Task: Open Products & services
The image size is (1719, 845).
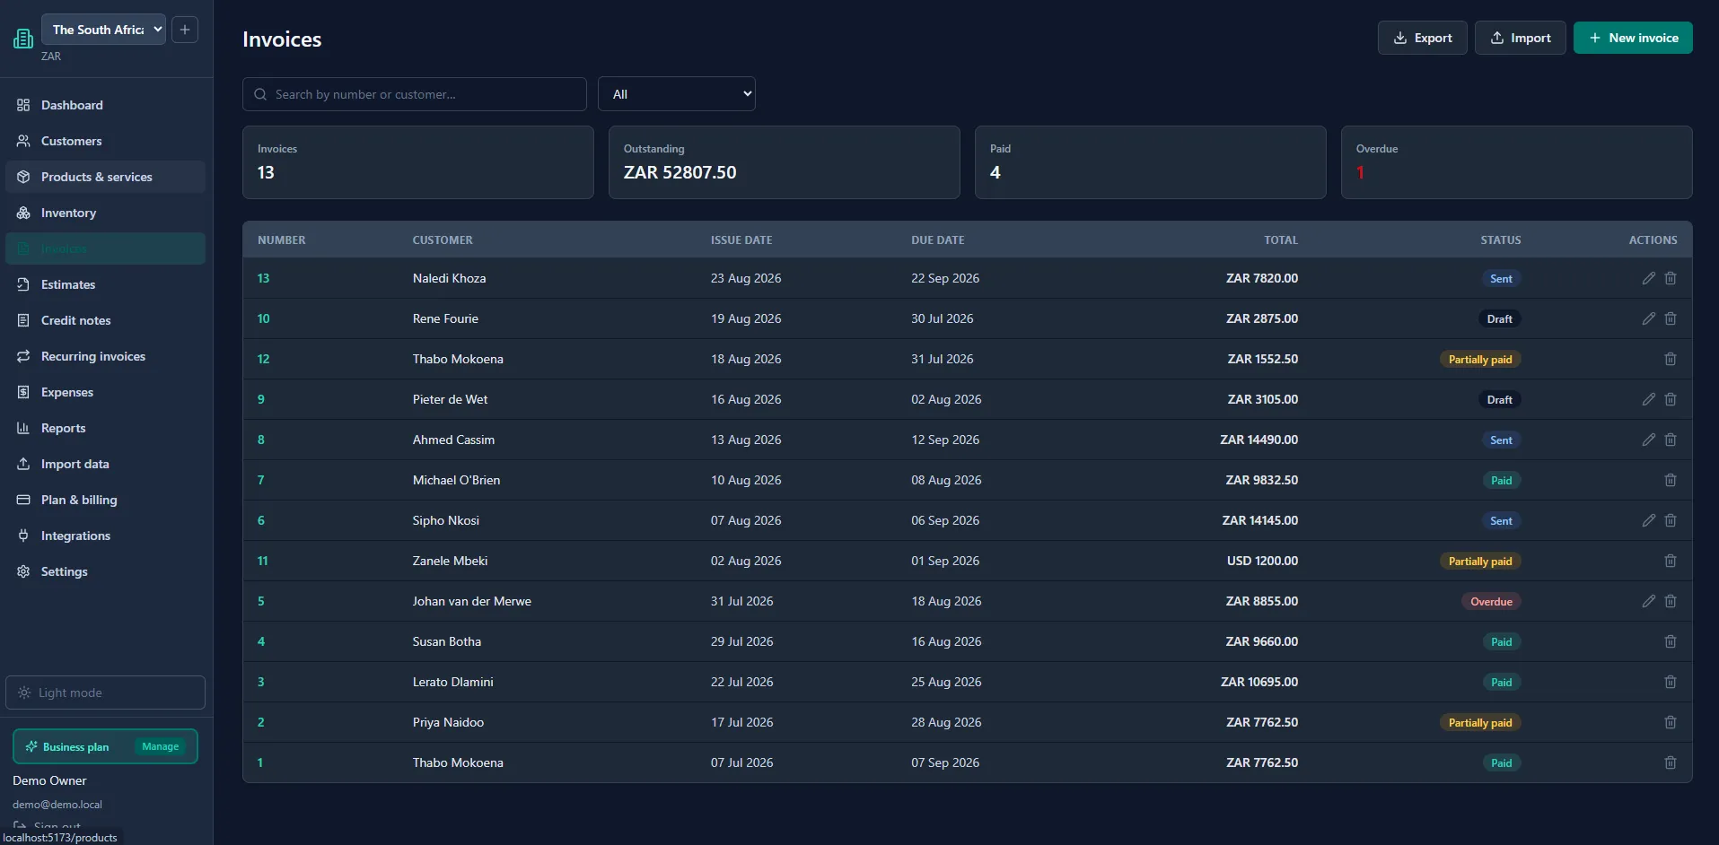Action: click(x=105, y=177)
